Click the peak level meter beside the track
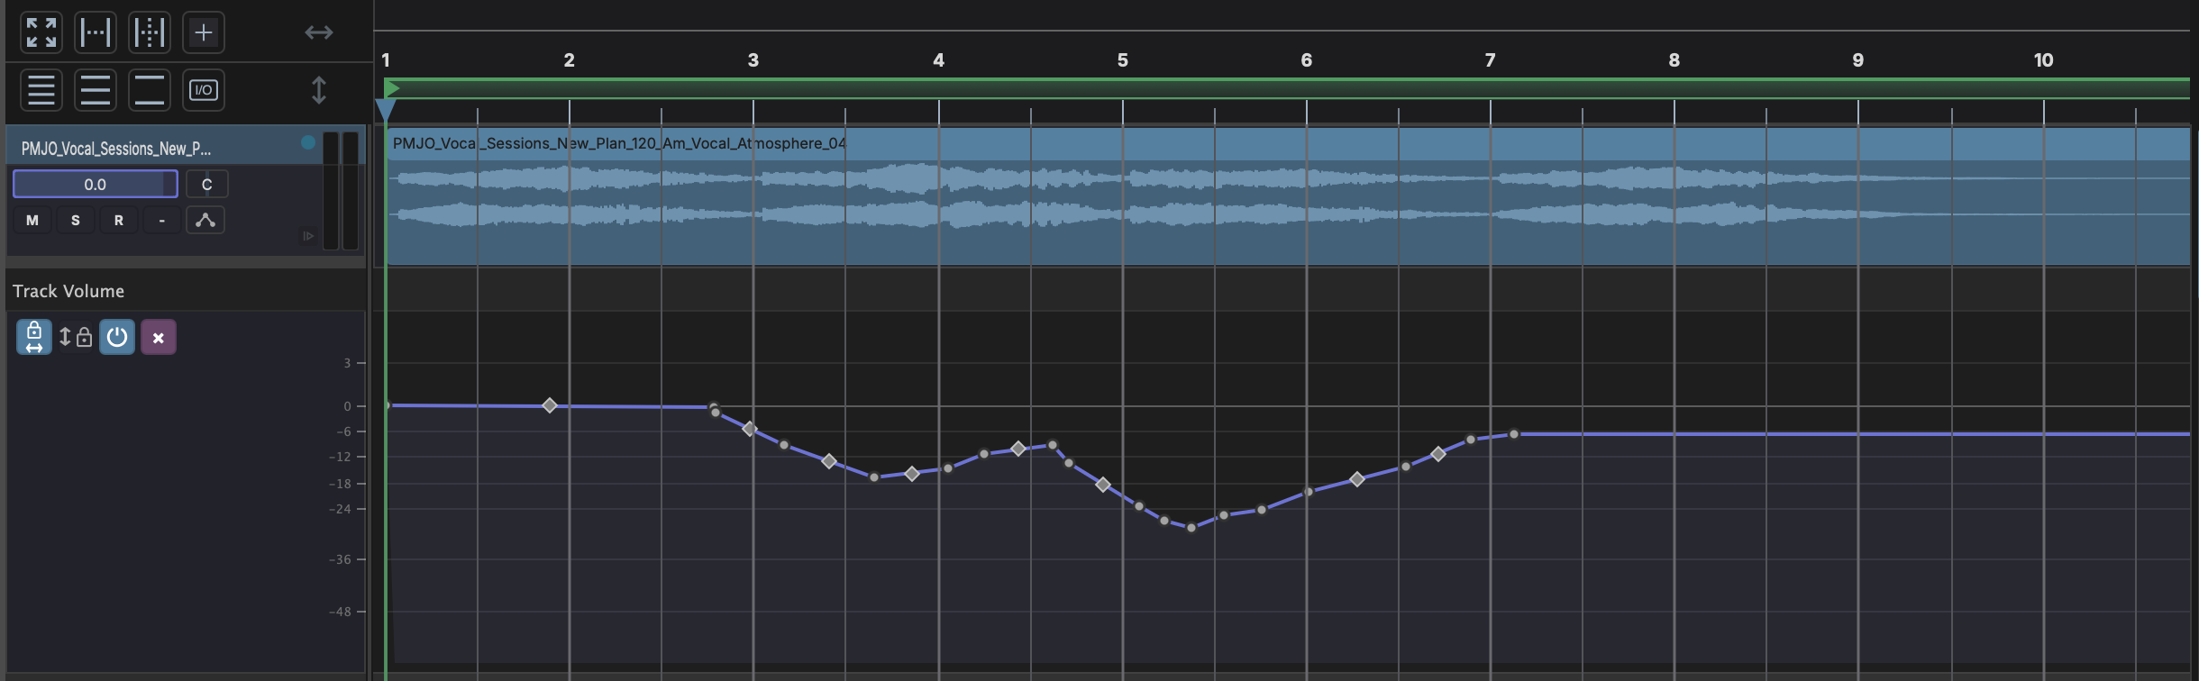This screenshot has height=681, width=2199. 341,190
